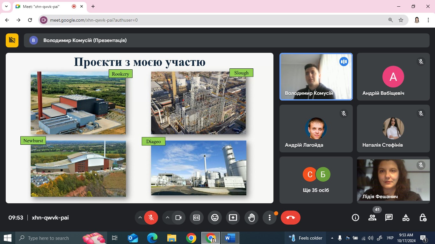This screenshot has height=244, width=435.
Task: Click the Rookery label on slide
Action: pos(120,74)
